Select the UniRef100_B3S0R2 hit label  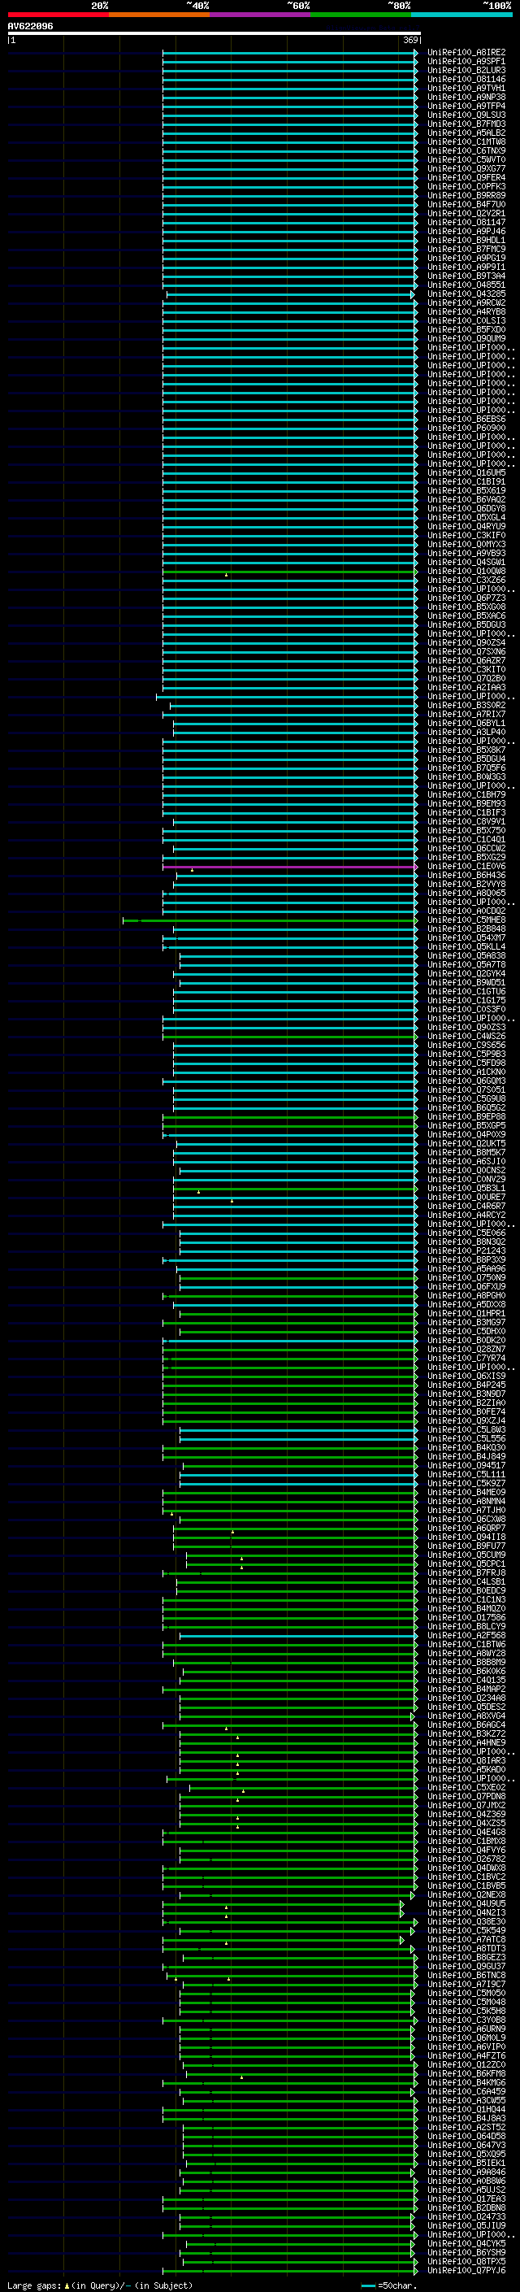466,706
